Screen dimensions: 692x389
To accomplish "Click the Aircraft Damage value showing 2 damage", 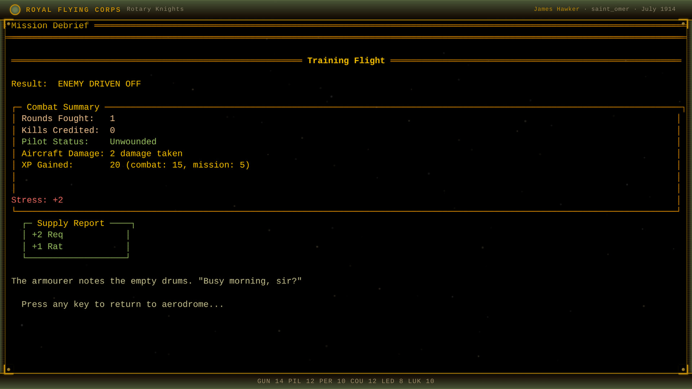I will point(146,153).
